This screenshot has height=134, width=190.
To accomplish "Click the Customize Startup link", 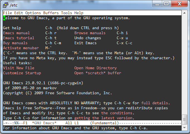I will pos(22,73).
